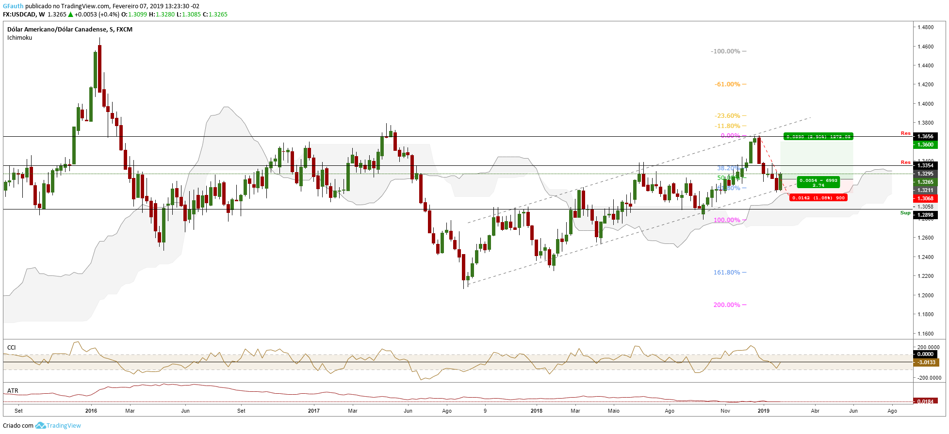Click the O:1.3099 open value in header
The width and height of the screenshot is (949, 434).
click(134, 15)
